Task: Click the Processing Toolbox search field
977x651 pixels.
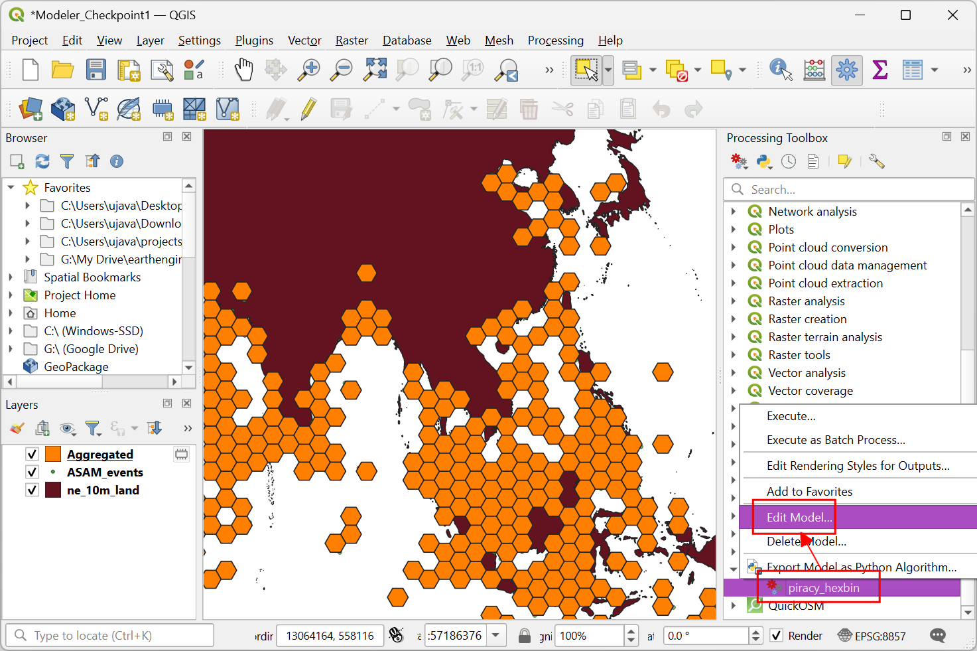Action: [x=848, y=190]
